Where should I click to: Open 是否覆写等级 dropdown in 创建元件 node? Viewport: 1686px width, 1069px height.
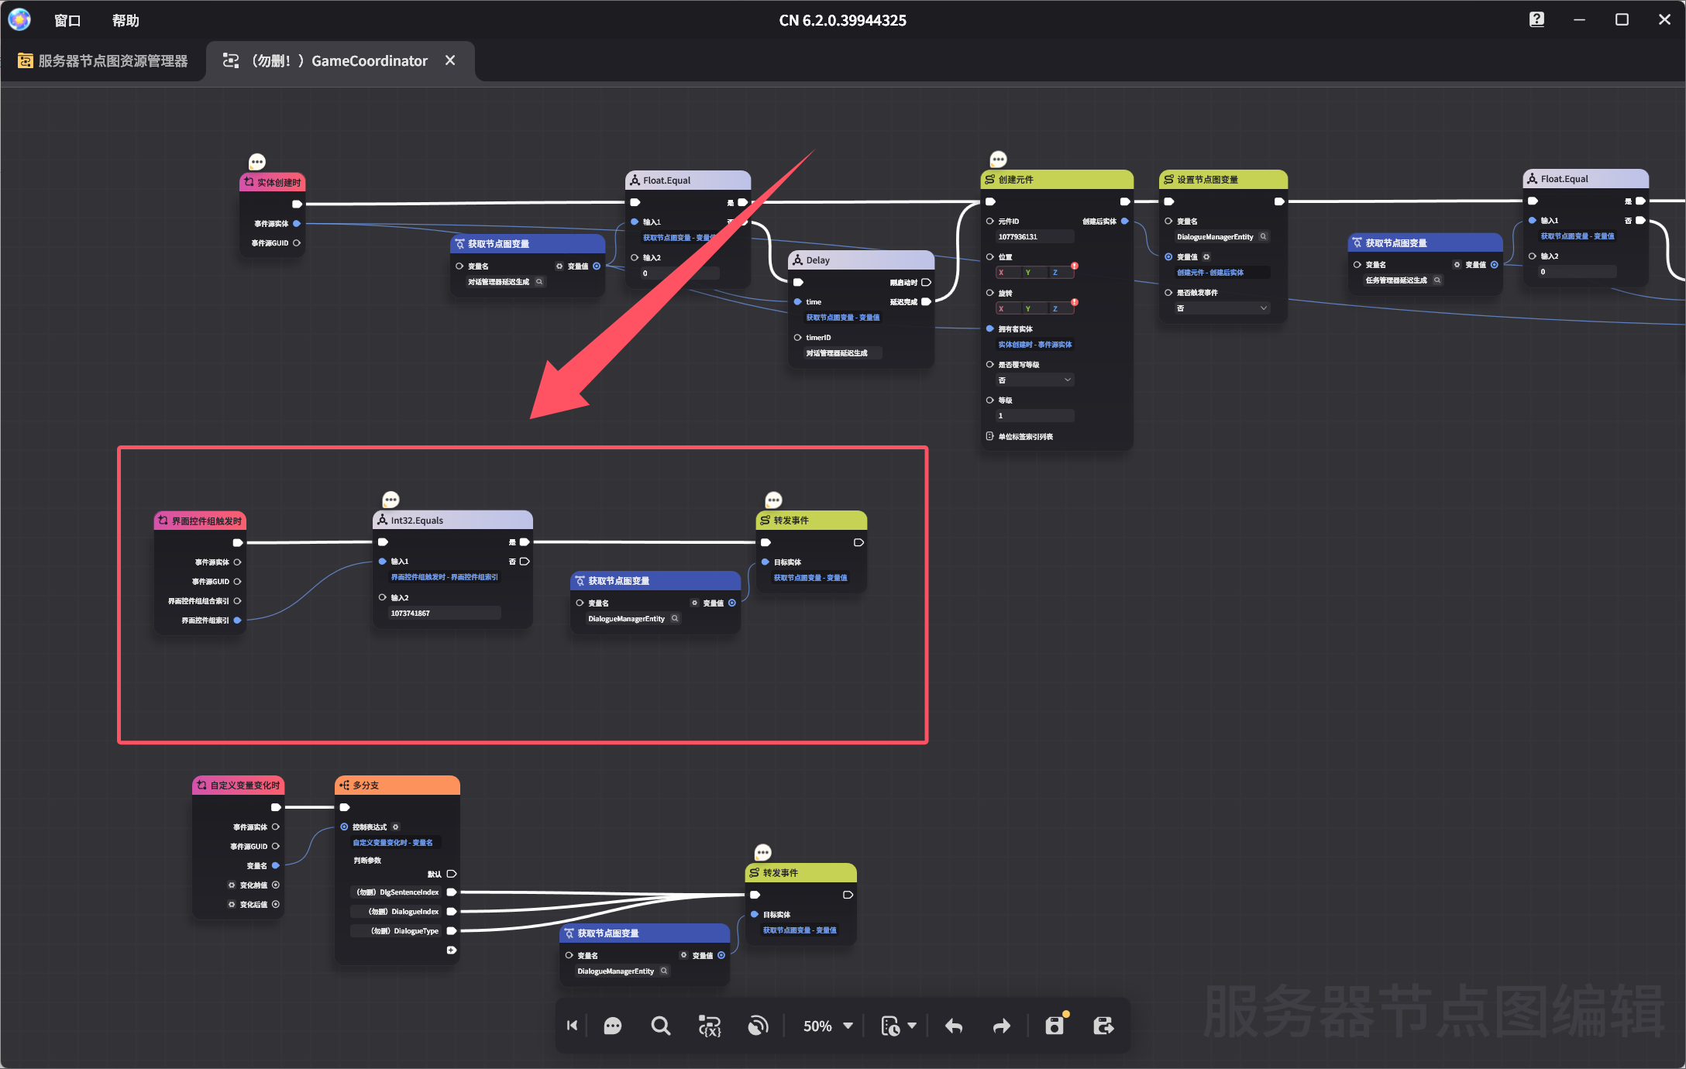pyautogui.click(x=1034, y=380)
